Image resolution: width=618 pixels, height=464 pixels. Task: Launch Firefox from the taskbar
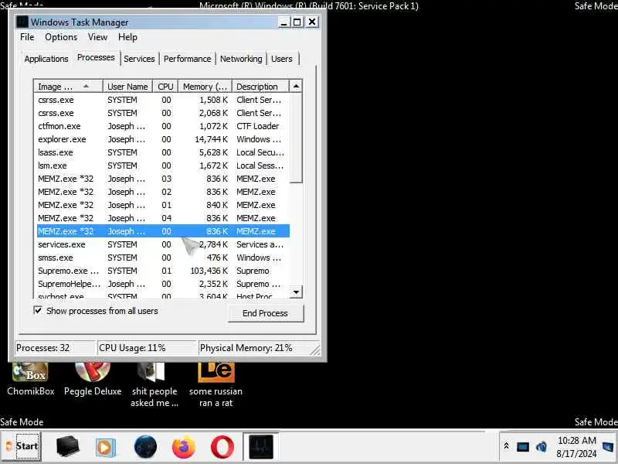pyautogui.click(x=184, y=447)
